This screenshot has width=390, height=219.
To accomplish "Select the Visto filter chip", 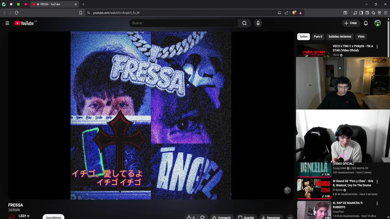I will pos(361,36).
